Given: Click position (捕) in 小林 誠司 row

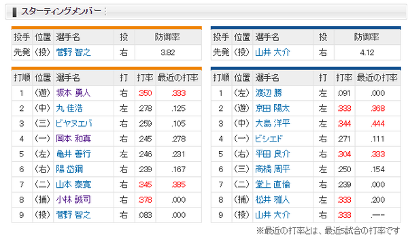Looking at the screenshot, I should pos(43,199).
